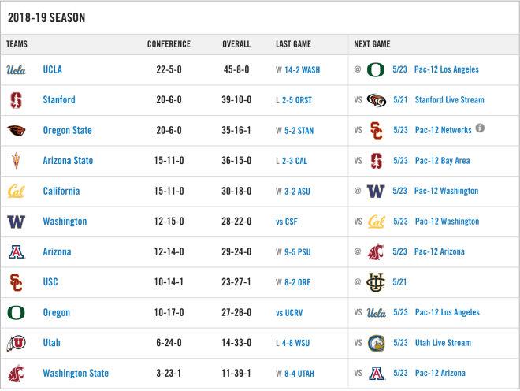Click the OVERALL column header
This screenshot has height=391, width=520.
pyautogui.click(x=236, y=44)
